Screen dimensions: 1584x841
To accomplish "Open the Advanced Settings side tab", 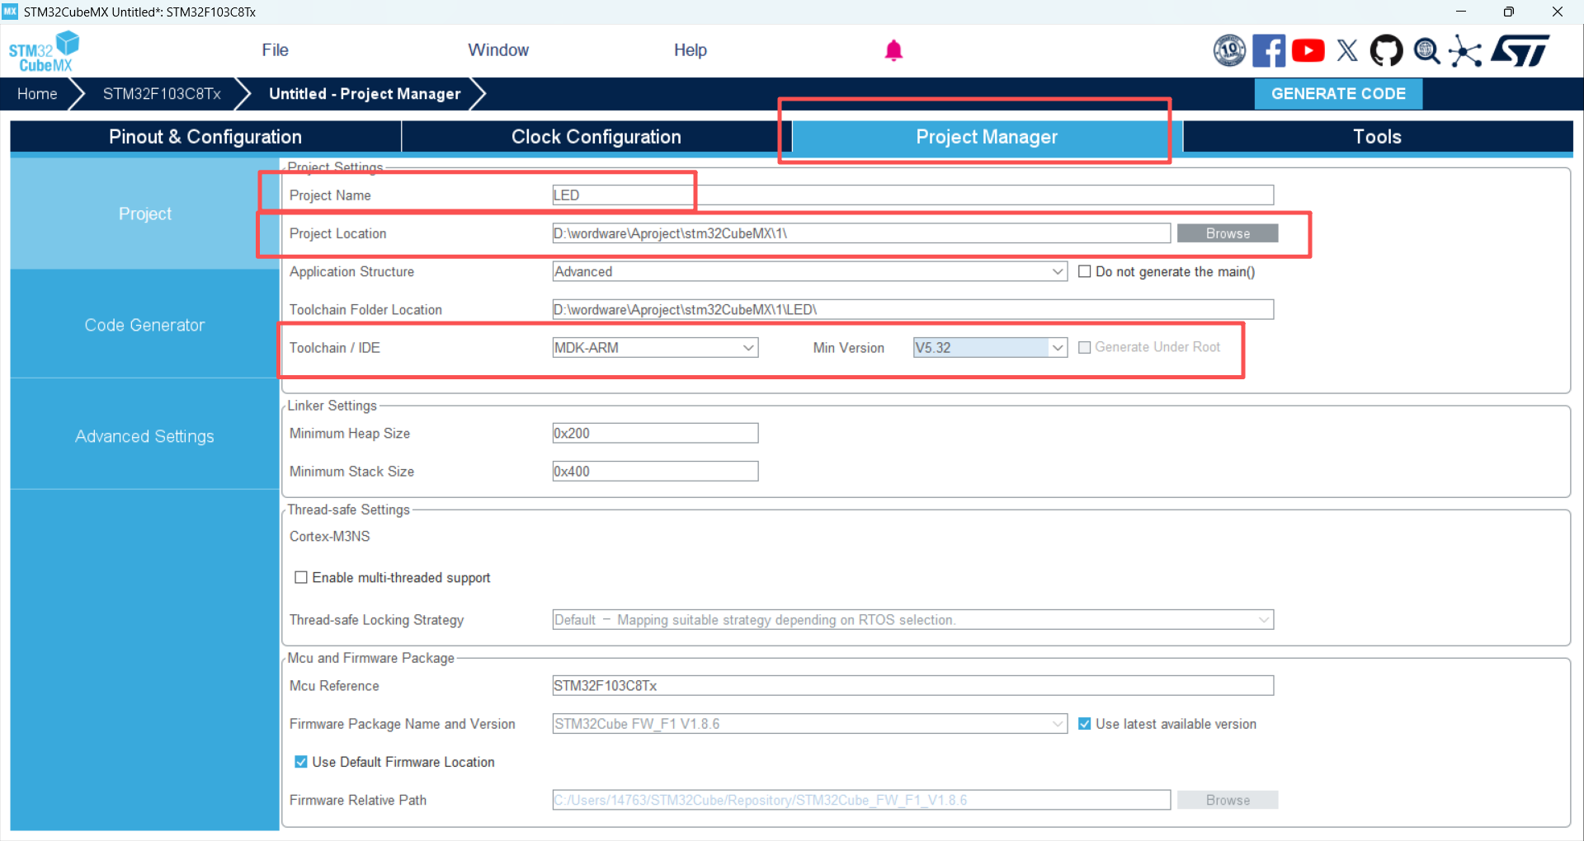I will [x=145, y=436].
